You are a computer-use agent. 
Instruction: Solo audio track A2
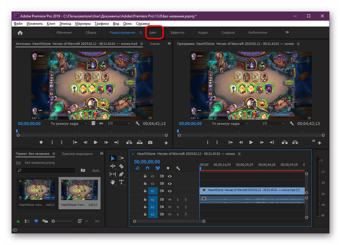pyautogui.click(x=178, y=207)
